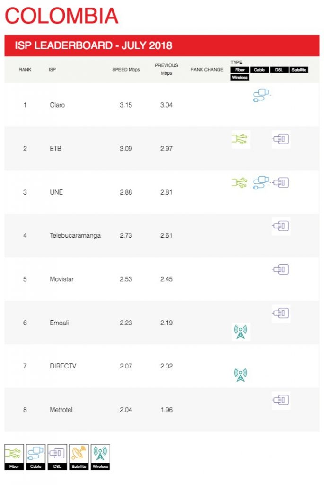Screen dimensions: 324x485
Task: Click the DSL icon in ETB's row
Action: 281,139
